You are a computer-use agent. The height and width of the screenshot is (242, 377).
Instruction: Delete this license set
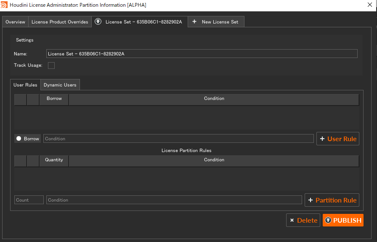click(303, 221)
